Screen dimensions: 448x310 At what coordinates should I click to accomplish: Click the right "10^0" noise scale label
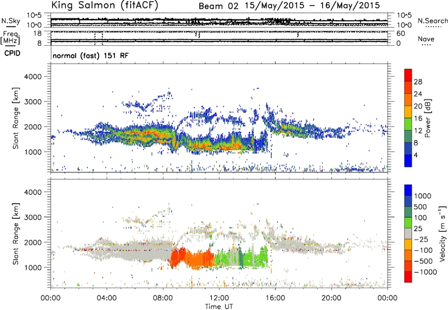[404, 25]
